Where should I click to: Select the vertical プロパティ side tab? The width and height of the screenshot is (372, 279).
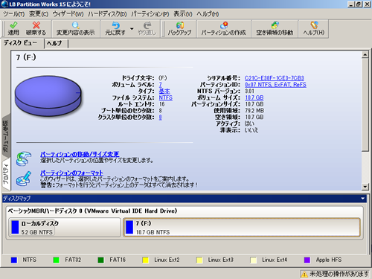[x=5, y=175]
